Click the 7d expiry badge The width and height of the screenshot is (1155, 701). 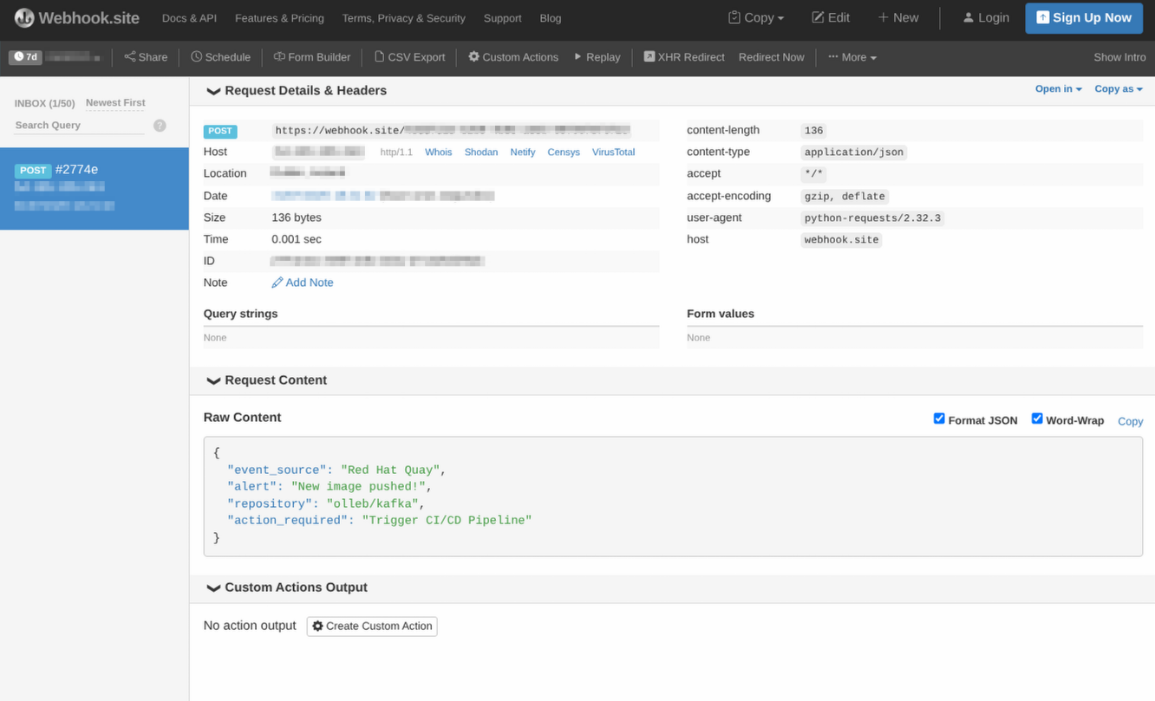tap(25, 57)
